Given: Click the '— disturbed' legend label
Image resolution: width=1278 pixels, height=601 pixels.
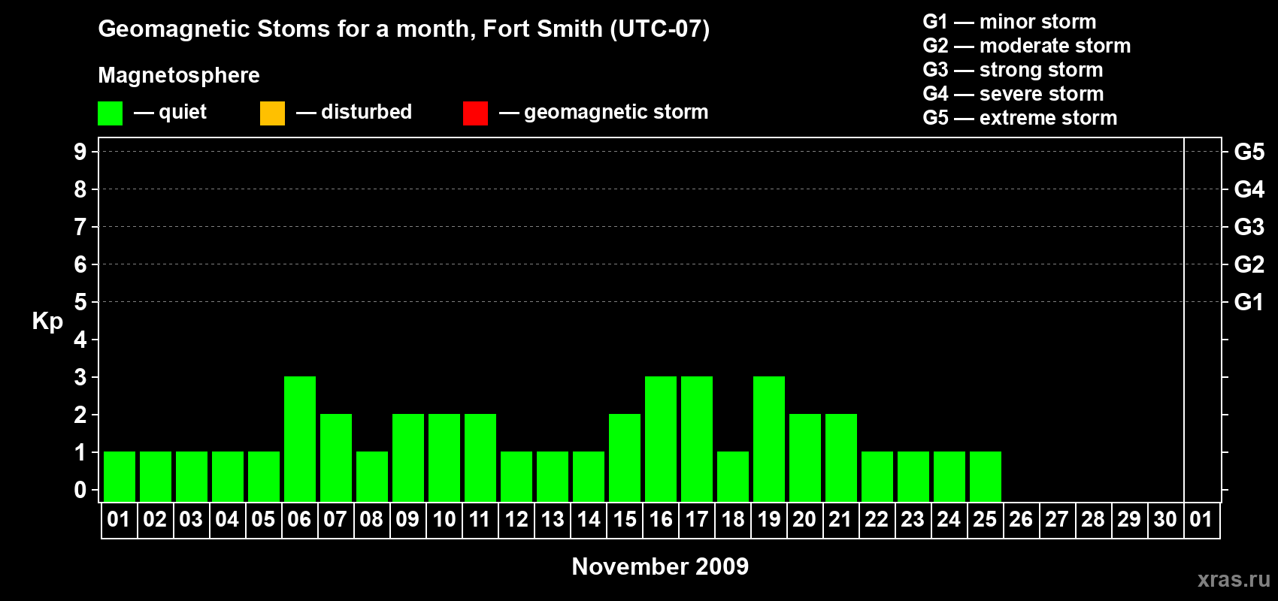Looking at the screenshot, I should 354,112.
